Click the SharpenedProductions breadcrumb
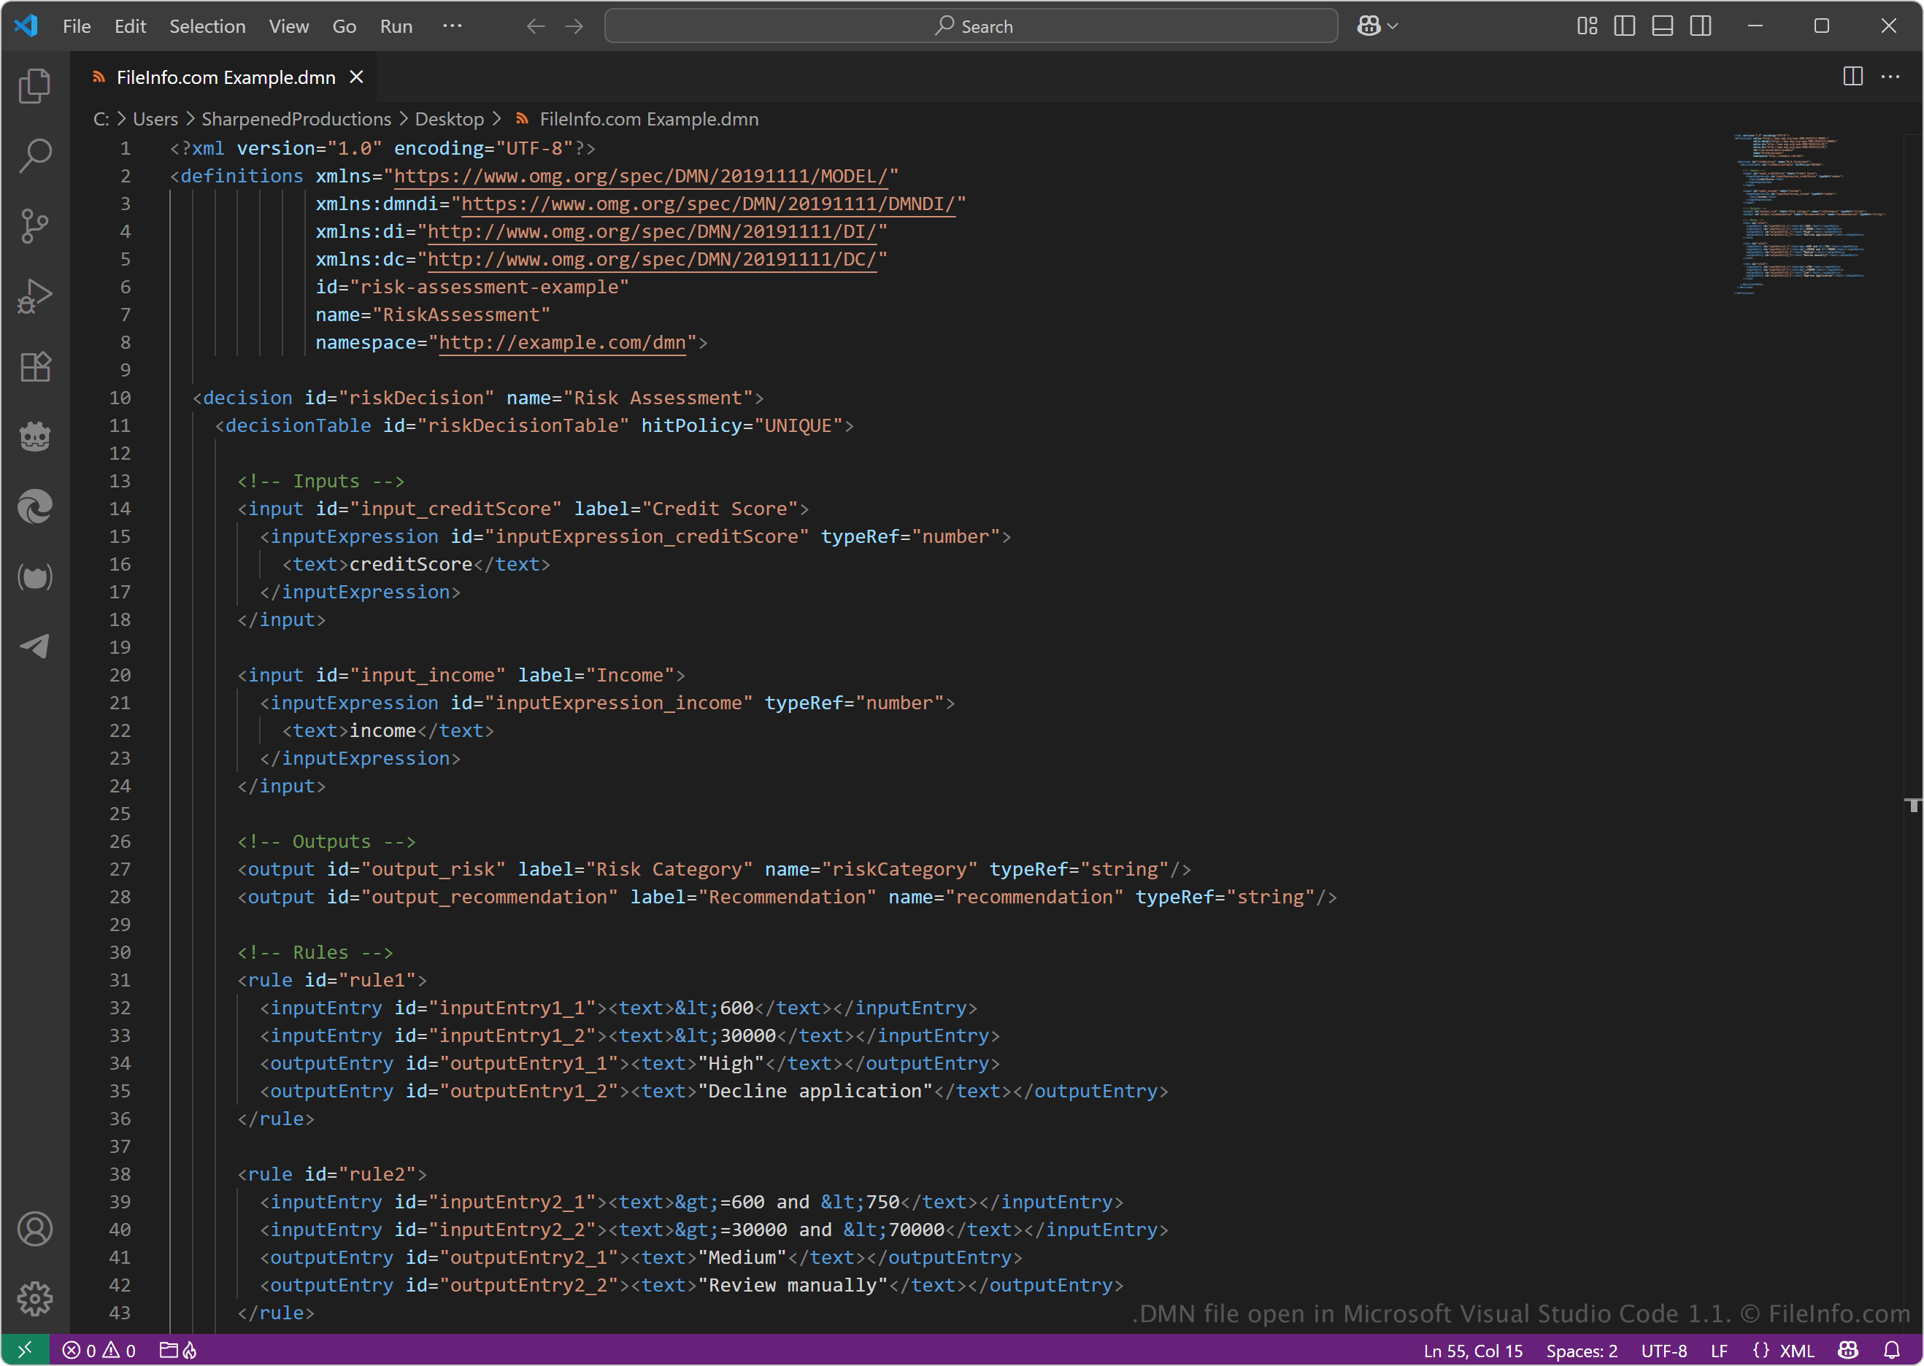Image resolution: width=1924 pixels, height=1366 pixels. pyautogui.click(x=296, y=120)
